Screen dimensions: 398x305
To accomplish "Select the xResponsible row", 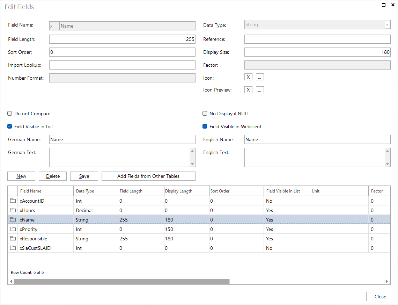I will [x=199, y=239].
